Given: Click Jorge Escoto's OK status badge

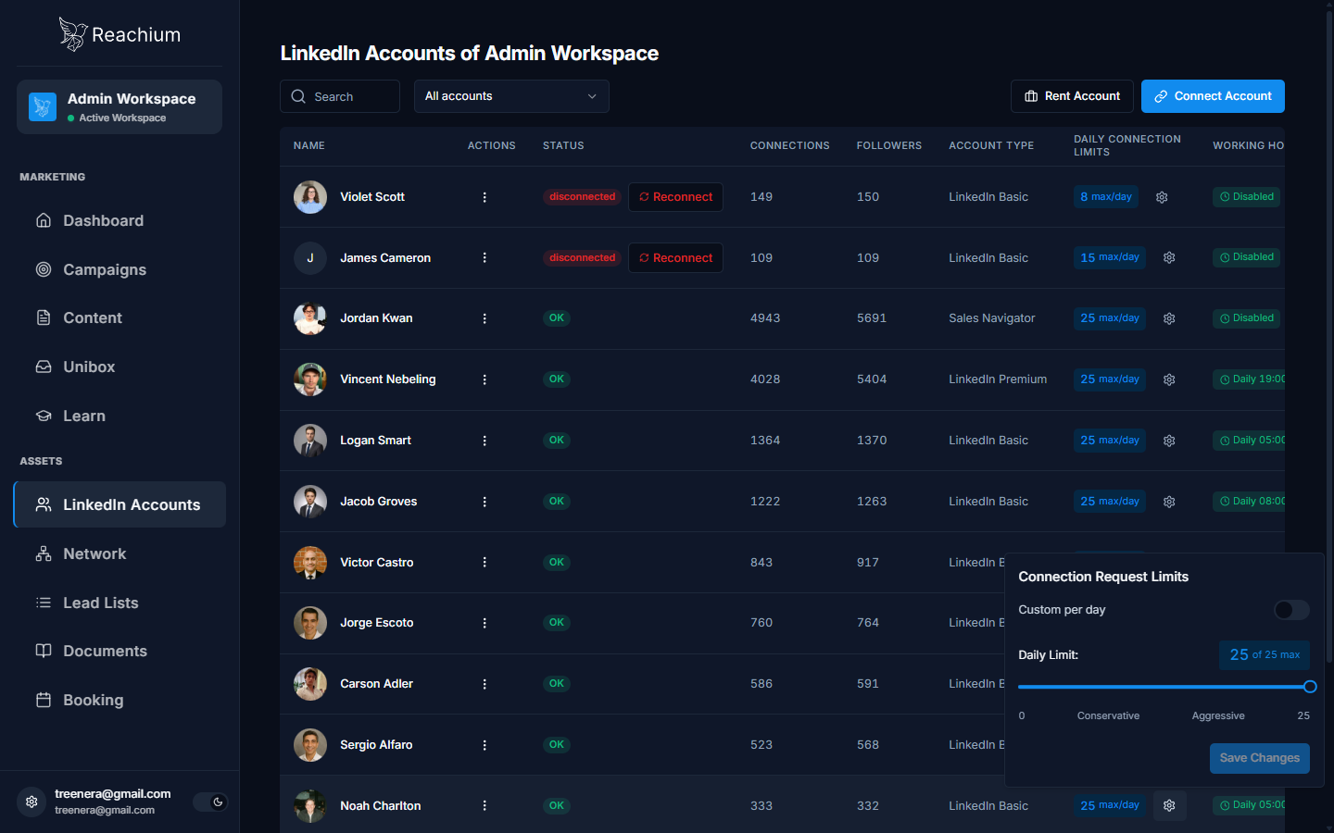Looking at the screenshot, I should click(557, 623).
